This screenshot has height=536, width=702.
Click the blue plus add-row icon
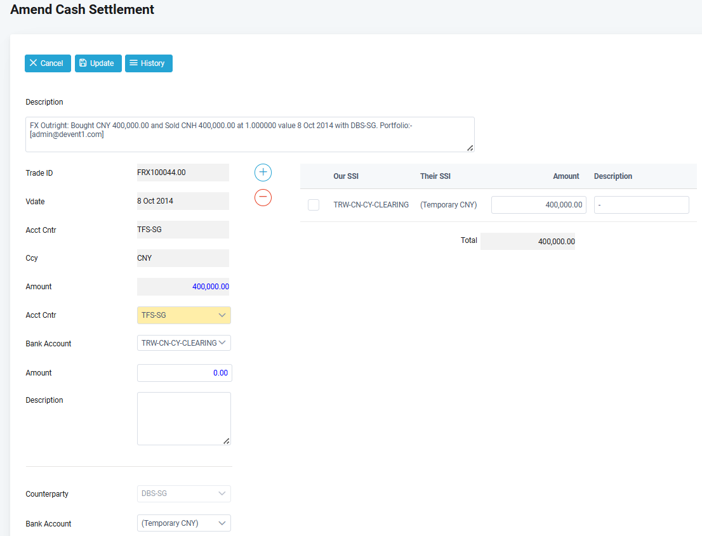point(263,173)
